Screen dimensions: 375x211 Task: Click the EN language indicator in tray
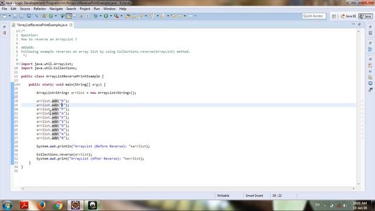(318, 205)
